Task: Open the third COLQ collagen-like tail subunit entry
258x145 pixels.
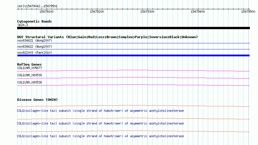Action: pyautogui.click(x=100, y=136)
